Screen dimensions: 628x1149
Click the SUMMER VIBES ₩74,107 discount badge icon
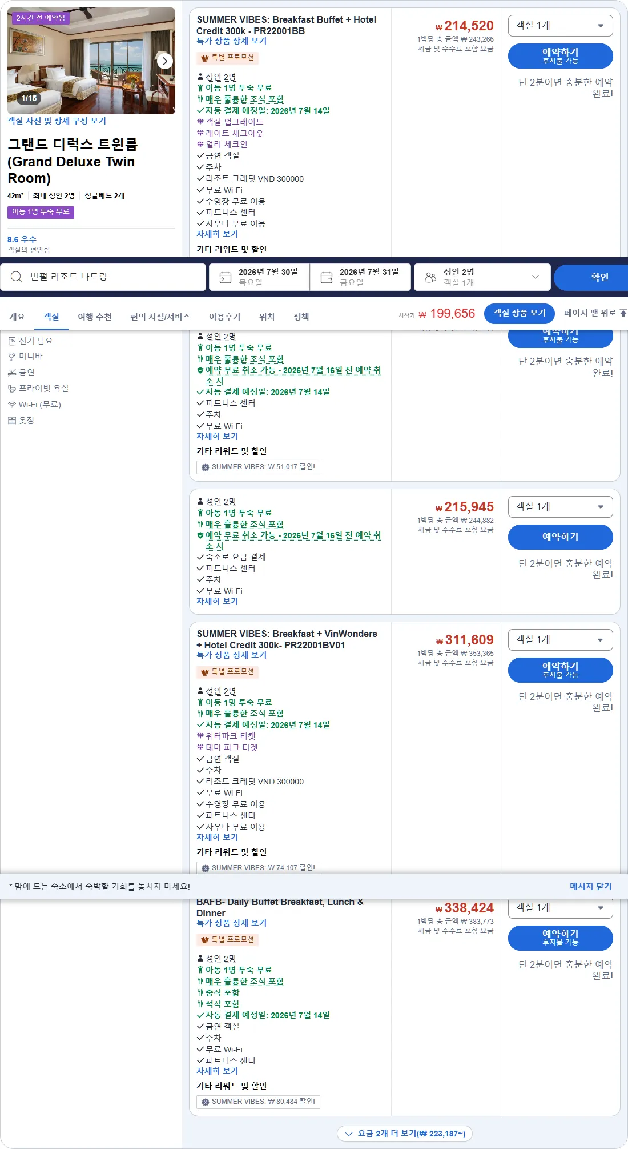tap(206, 868)
